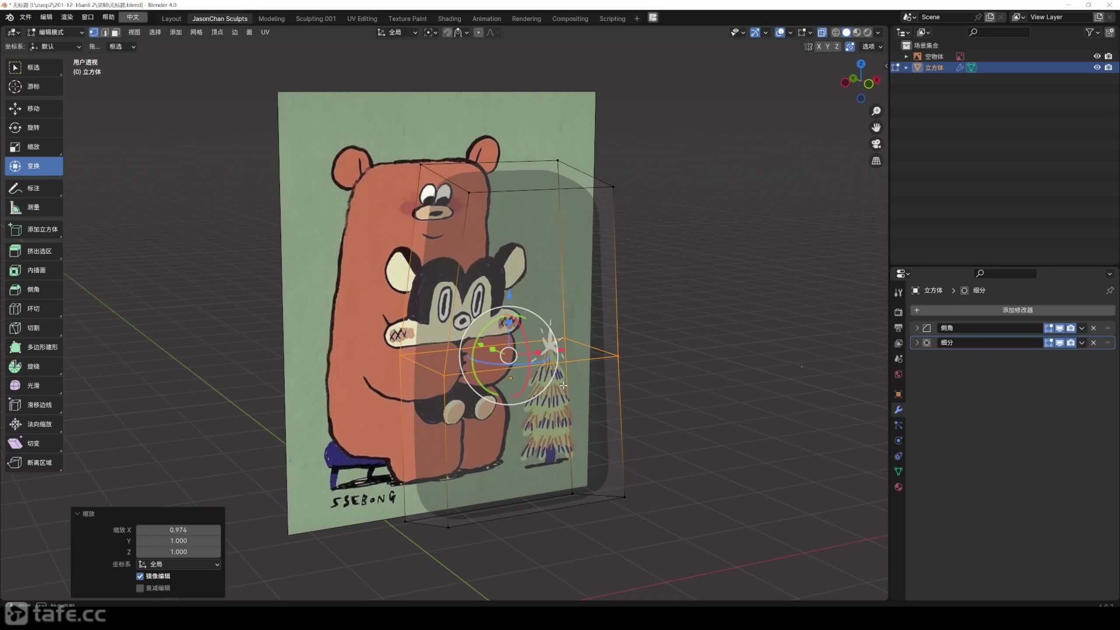Viewport: 1120px width, 630px height.
Task: Select the Edge Slide (滑移边线) tool
Action: click(34, 405)
